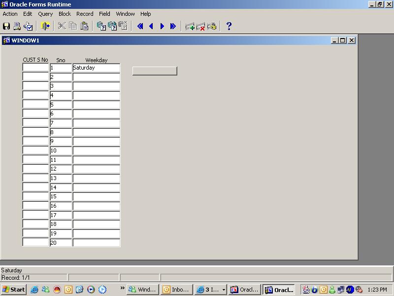Open the Help question mark icon
The width and height of the screenshot is (394, 296).
pyautogui.click(x=229, y=26)
